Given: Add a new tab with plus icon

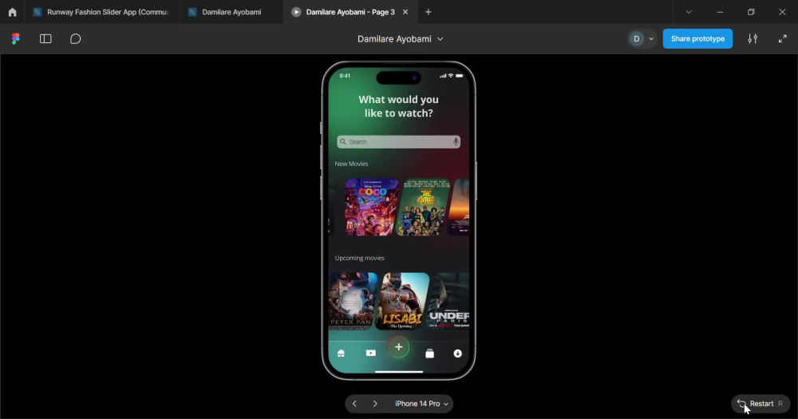Looking at the screenshot, I should [x=428, y=12].
